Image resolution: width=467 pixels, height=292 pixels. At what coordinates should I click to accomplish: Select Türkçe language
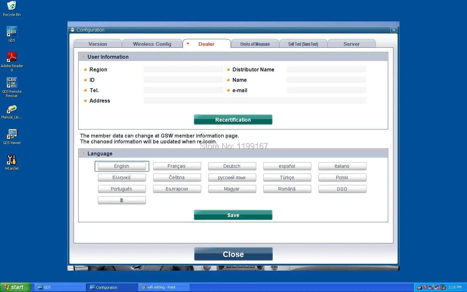point(287,177)
